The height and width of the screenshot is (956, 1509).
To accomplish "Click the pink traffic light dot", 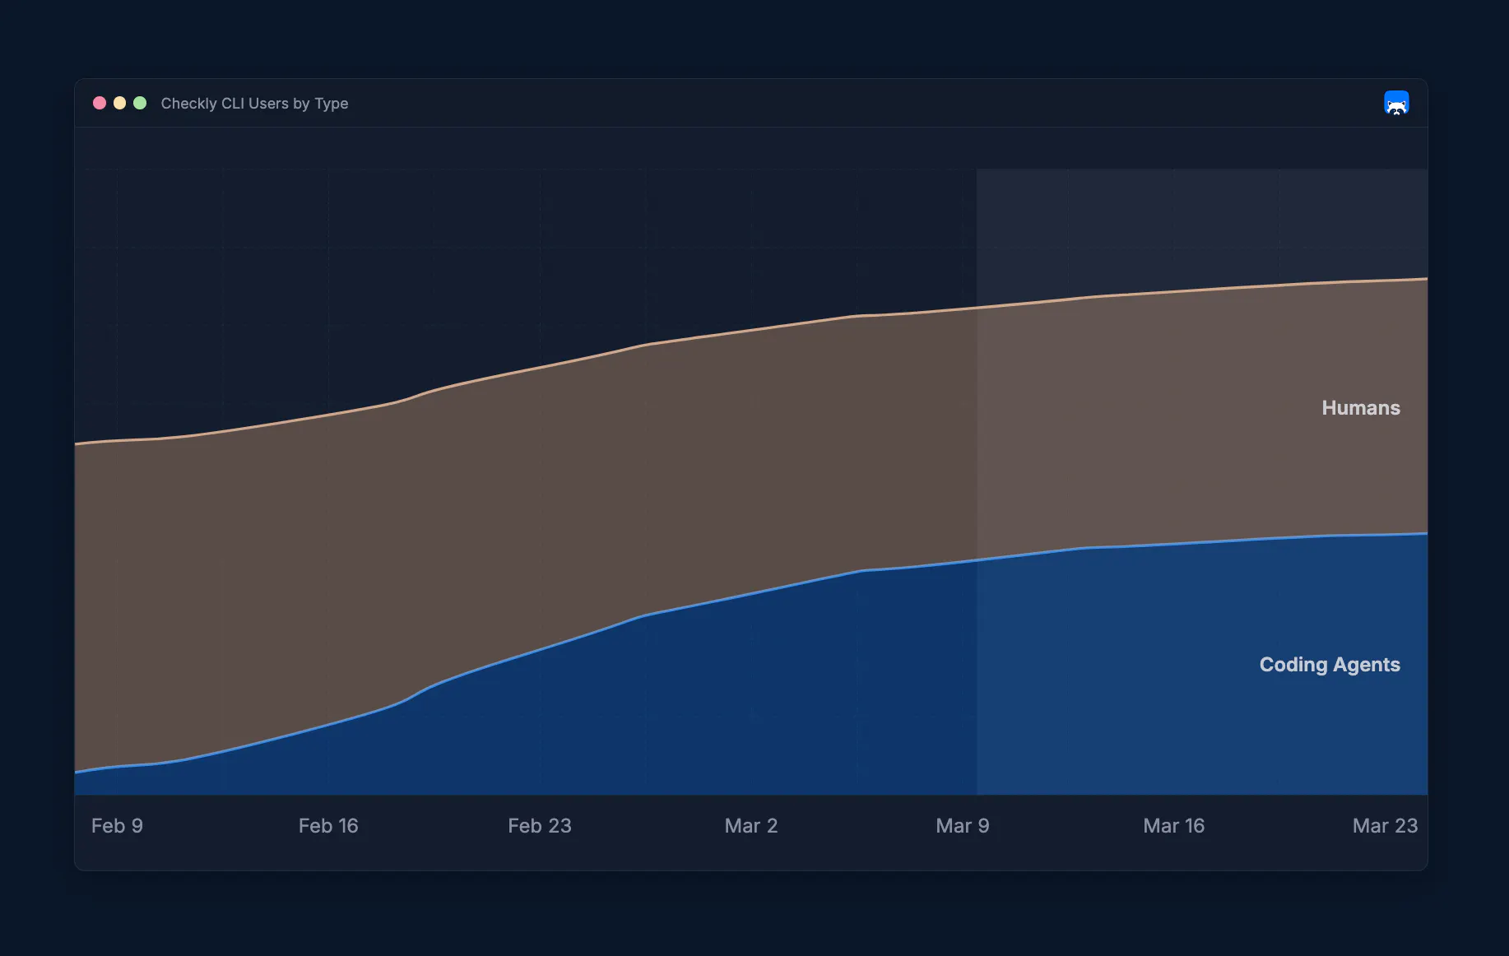I will (x=100, y=103).
